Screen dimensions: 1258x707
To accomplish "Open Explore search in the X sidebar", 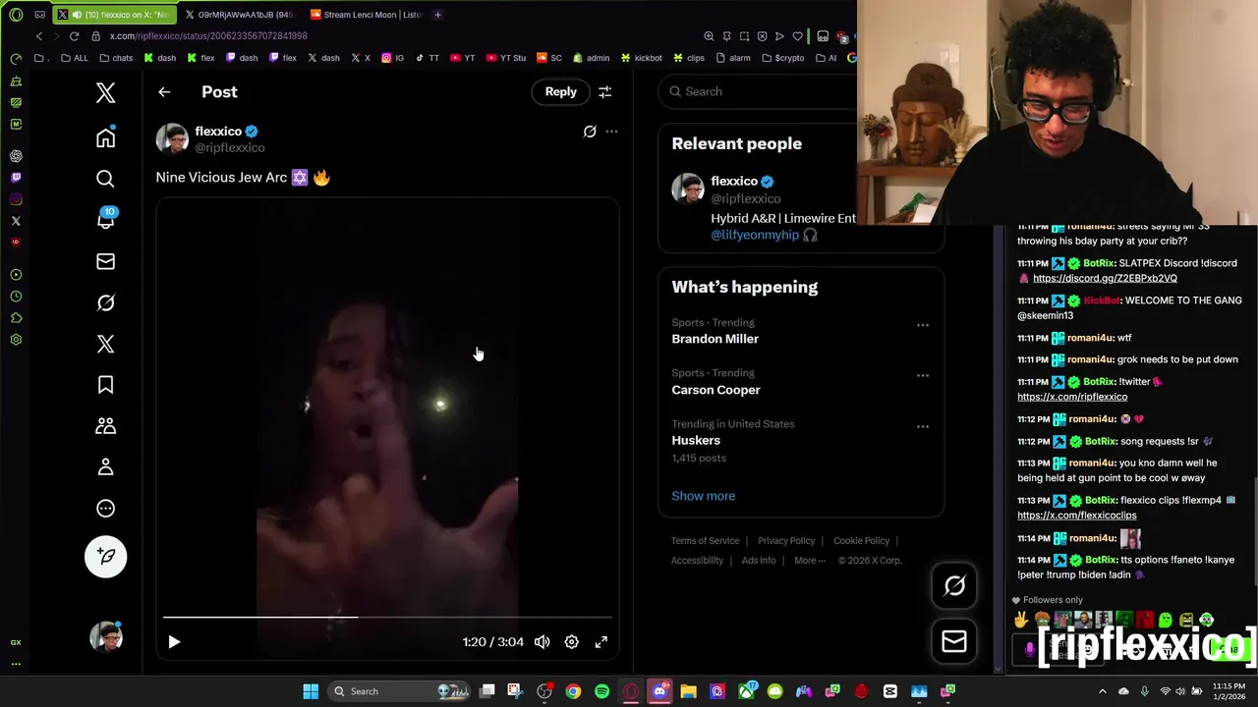I will click(x=105, y=179).
